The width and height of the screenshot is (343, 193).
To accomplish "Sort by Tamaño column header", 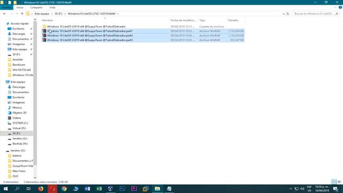I will pyautogui.click(x=233, y=20).
